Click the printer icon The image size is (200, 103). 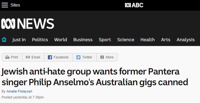pyautogui.click(x=7, y=57)
